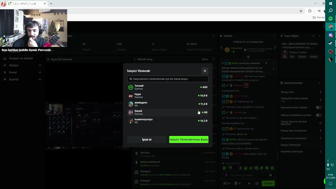Select the husamviyuviyu channel row
Image resolution: width=336 pixels, height=189 pixels.
tap(168, 121)
